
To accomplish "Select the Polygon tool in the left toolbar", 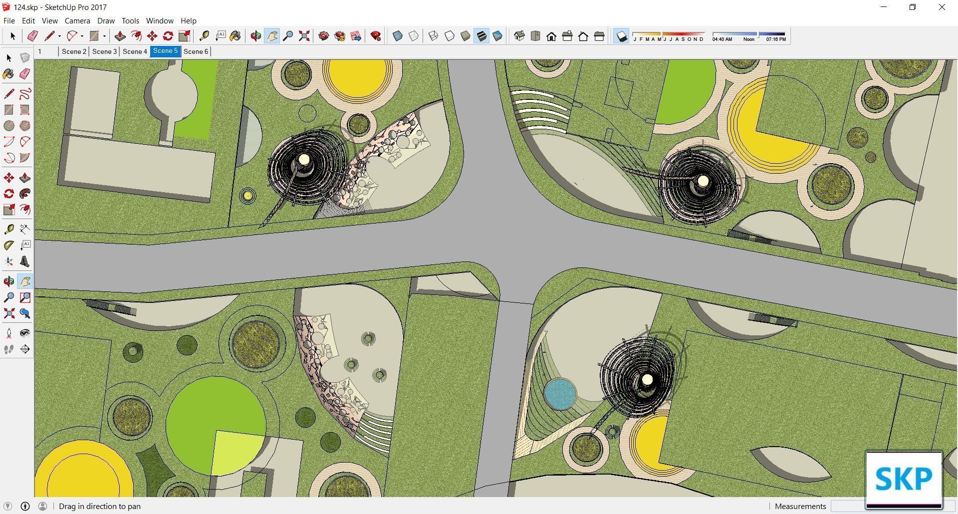I will tap(24, 126).
